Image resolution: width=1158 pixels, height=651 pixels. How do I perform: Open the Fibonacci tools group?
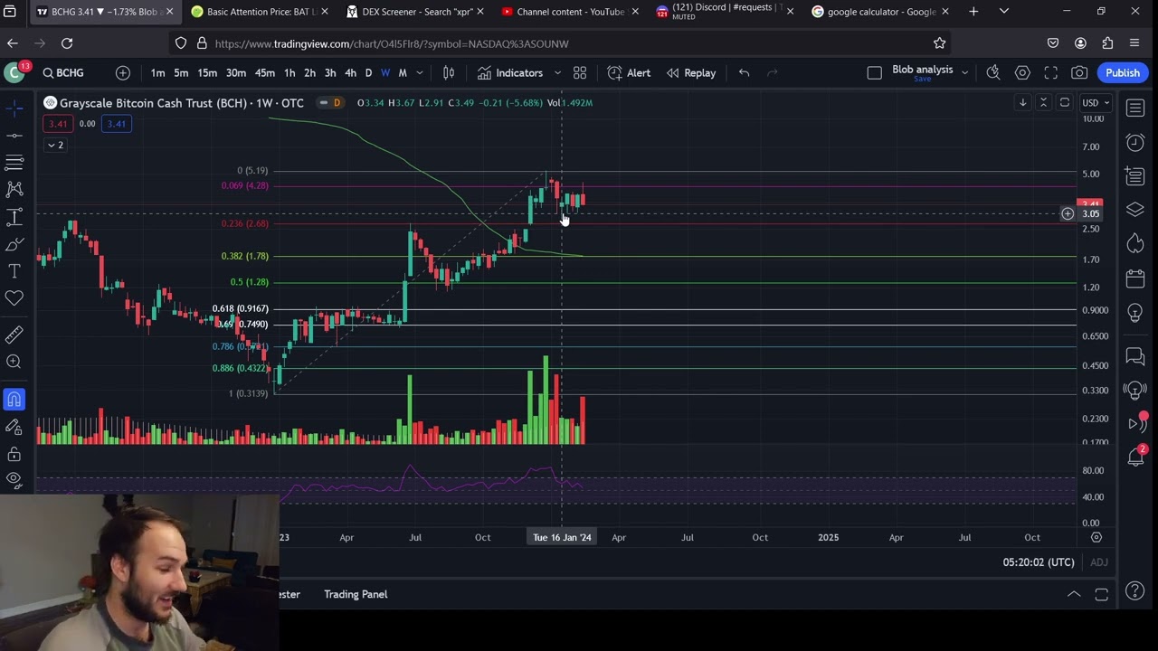point(14,163)
